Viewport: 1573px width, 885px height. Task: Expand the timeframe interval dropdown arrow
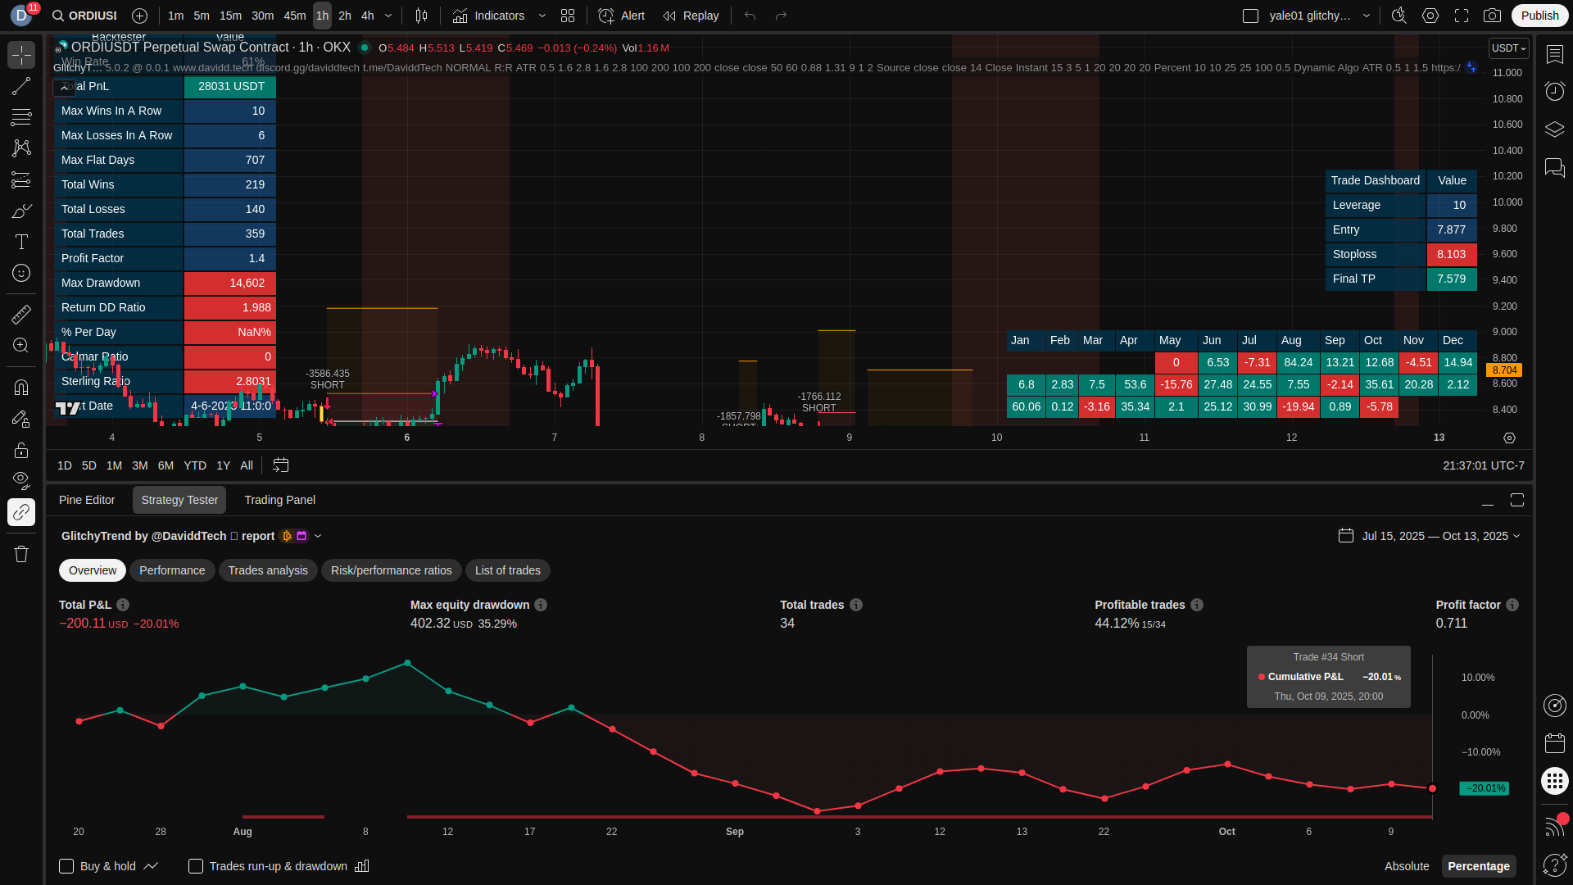(x=388, y=16)
